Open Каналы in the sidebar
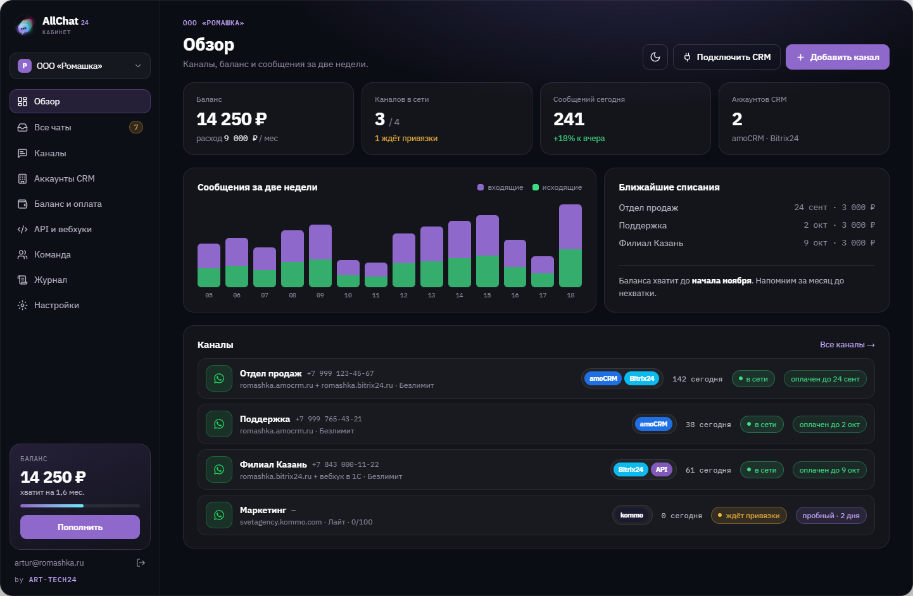This screenshot has width=913, height=596. [x=80, y=153]
